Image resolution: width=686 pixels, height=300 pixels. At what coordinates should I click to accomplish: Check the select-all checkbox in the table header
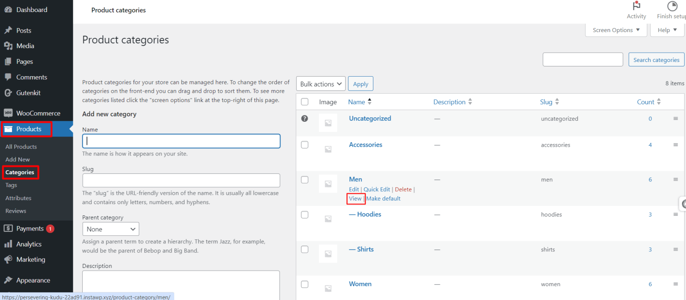305,102
